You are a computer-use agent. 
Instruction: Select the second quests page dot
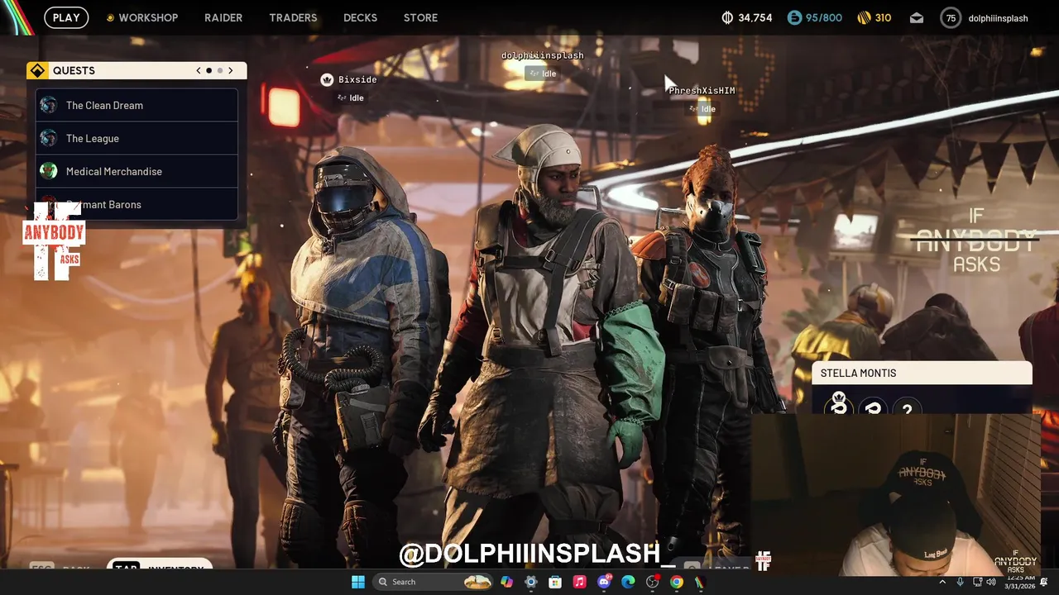219,70
